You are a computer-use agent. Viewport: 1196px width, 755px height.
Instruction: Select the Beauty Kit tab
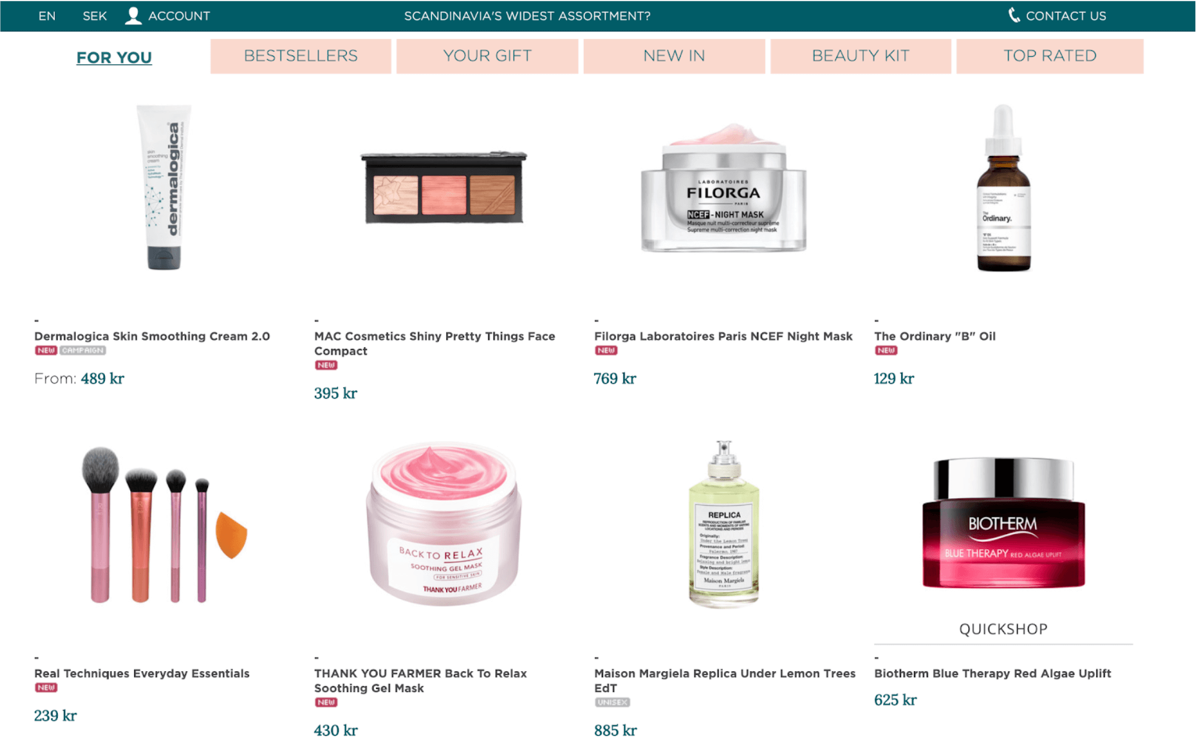[860, 56]
